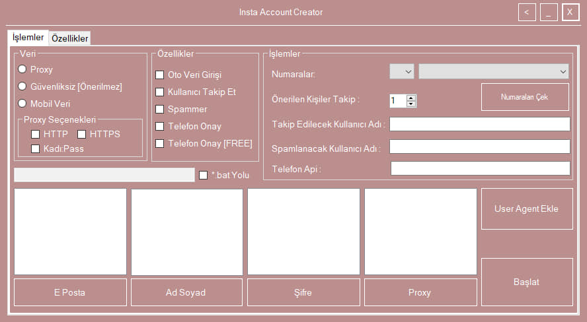Enable the HTTP proxy checkbox
587x322 pixels.
[35, 134]
